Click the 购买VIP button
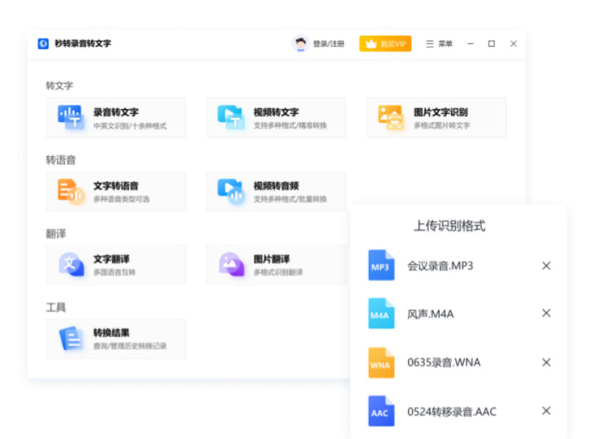 [385, 44]
